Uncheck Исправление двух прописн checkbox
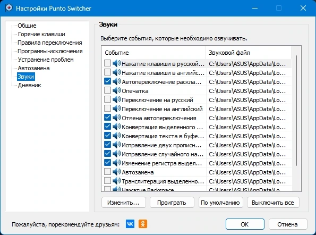 click(107, 144)
